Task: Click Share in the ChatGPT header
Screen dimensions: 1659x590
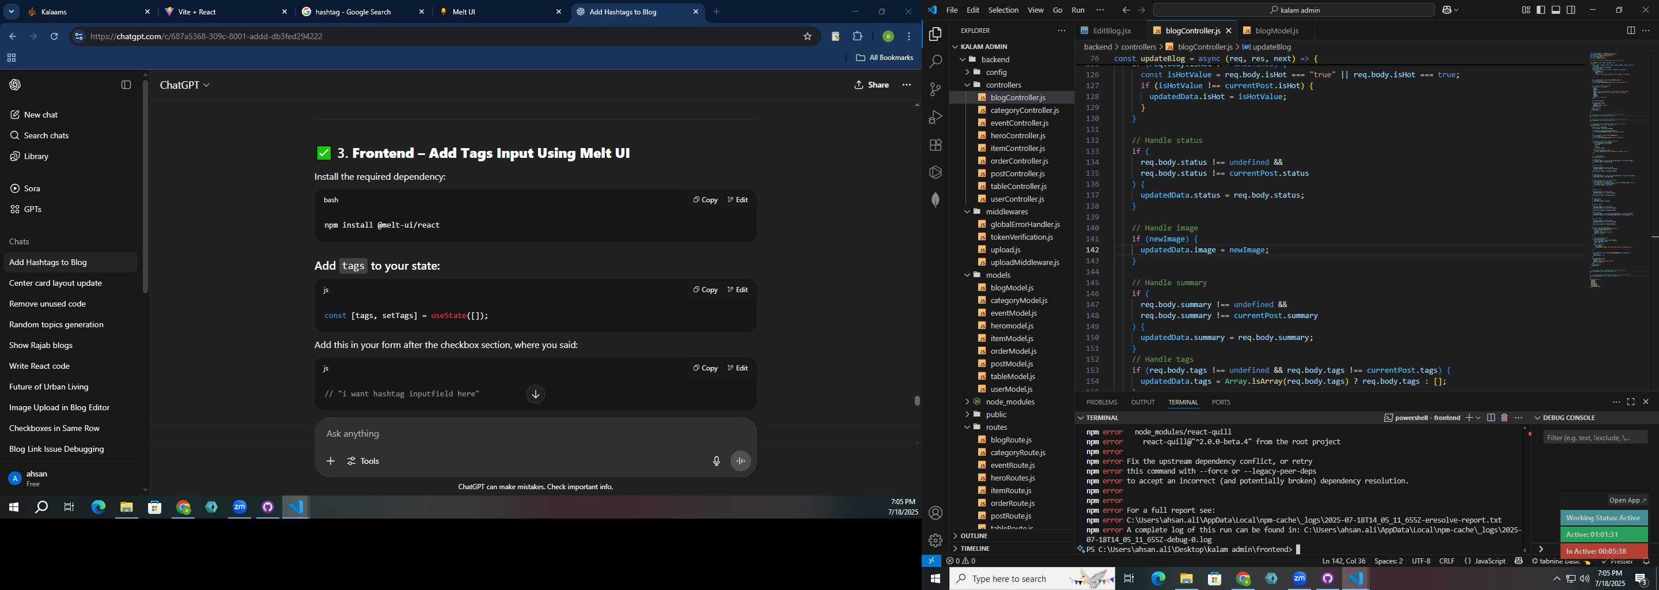Action: [x=872, y=85]
